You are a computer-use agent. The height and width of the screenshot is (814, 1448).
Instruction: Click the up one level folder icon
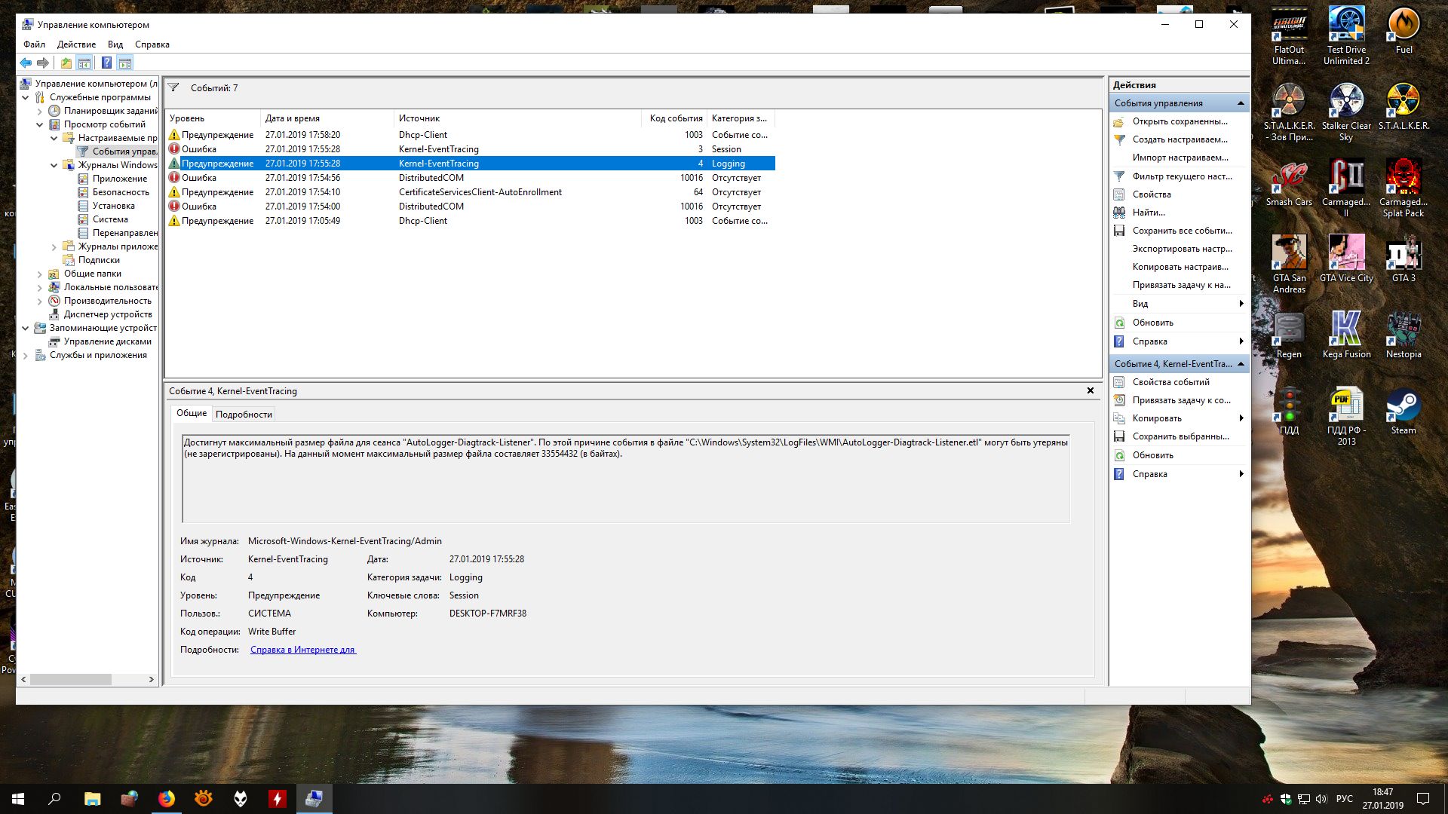tap(66, 63)
